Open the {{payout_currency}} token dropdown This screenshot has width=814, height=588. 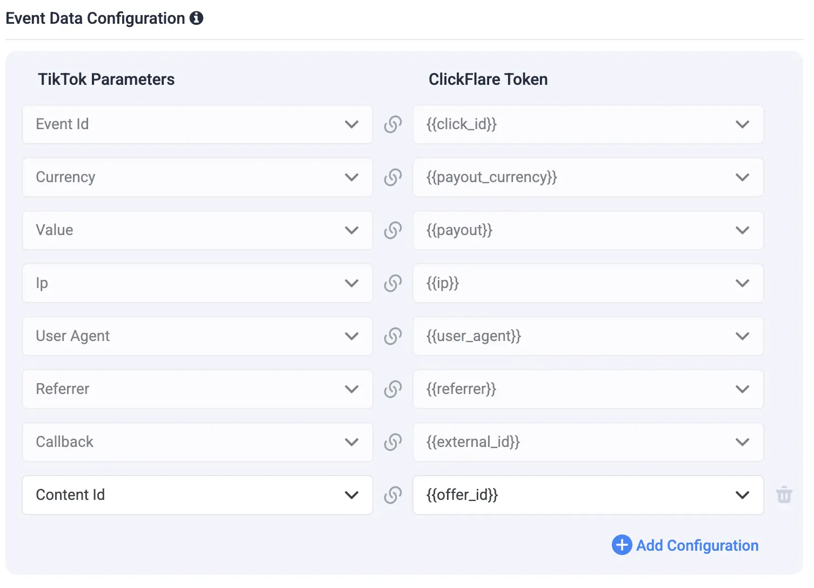pos(588,177)
